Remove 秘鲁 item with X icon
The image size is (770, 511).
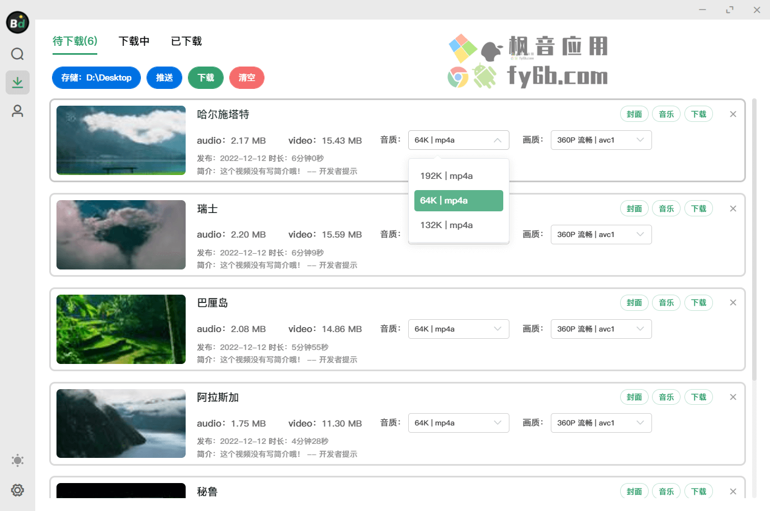pos(733,491)
